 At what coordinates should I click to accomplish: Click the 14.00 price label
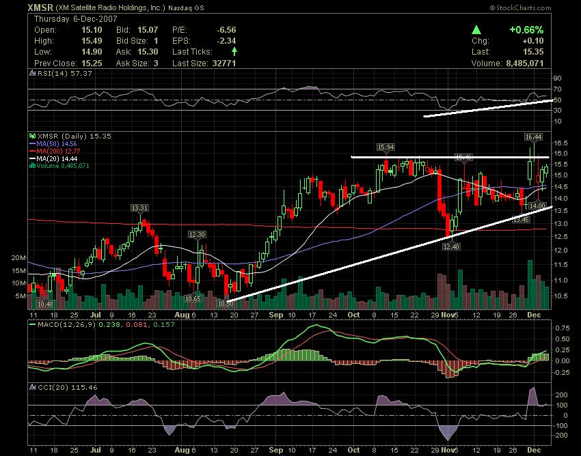[538, 205]
